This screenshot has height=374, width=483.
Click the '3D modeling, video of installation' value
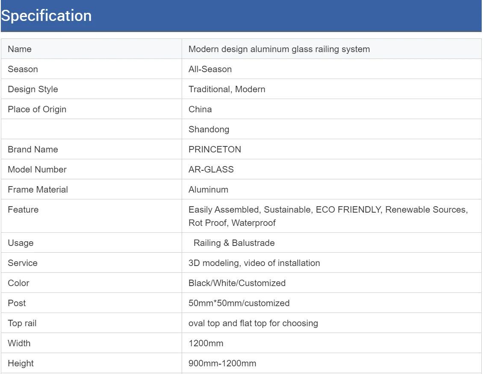pos(254,263)
